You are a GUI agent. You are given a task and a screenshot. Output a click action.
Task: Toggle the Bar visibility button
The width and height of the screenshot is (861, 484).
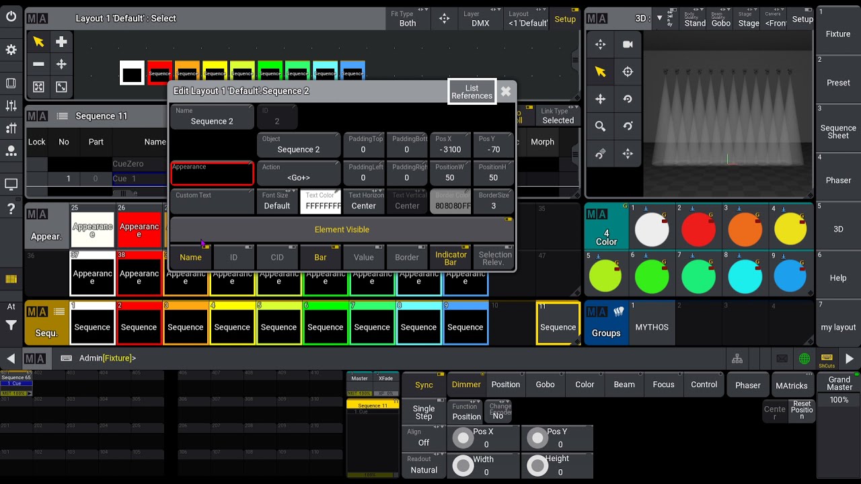pyautogui.click(x=320, y=257)
